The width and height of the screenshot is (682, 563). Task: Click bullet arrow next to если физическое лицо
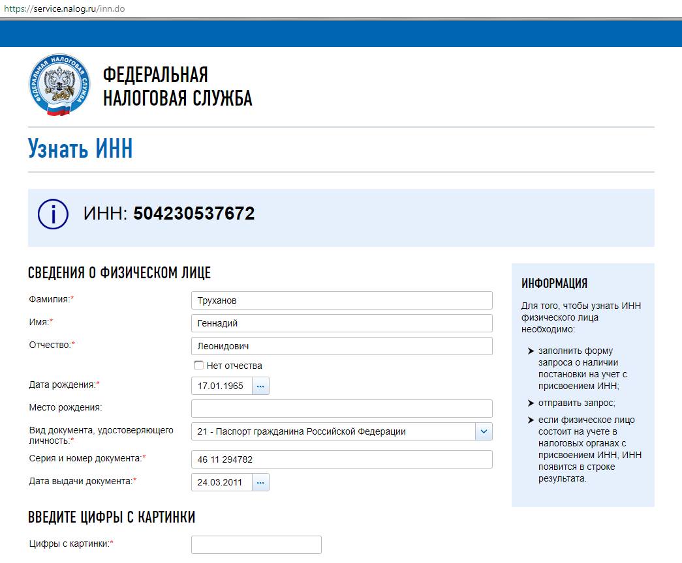click(531, 420)
